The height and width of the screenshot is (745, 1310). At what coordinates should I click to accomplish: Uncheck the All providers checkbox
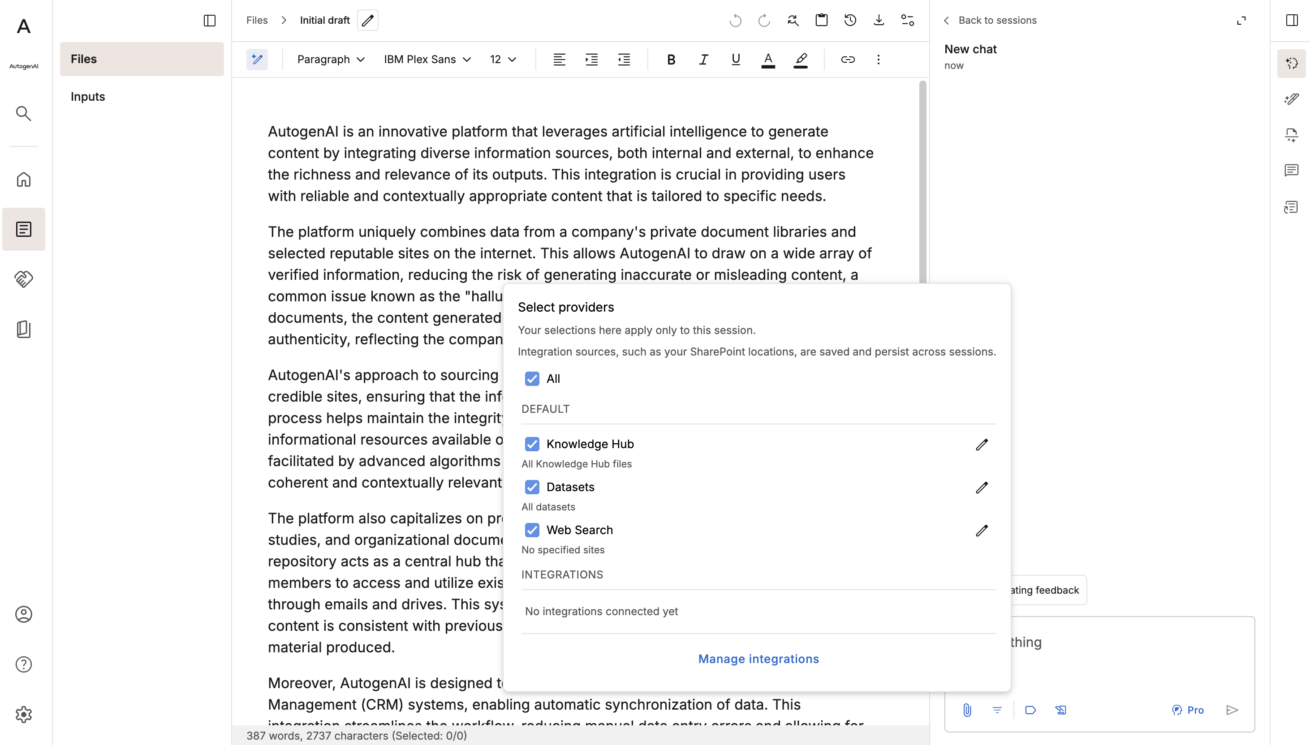point(532,379)
